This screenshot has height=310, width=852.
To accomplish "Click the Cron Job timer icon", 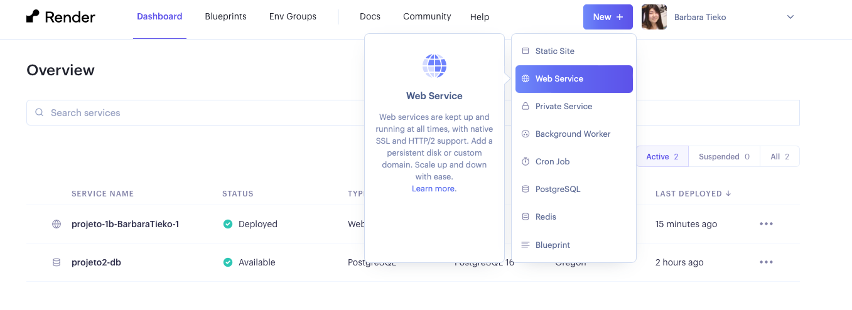I will click(526, 161).
